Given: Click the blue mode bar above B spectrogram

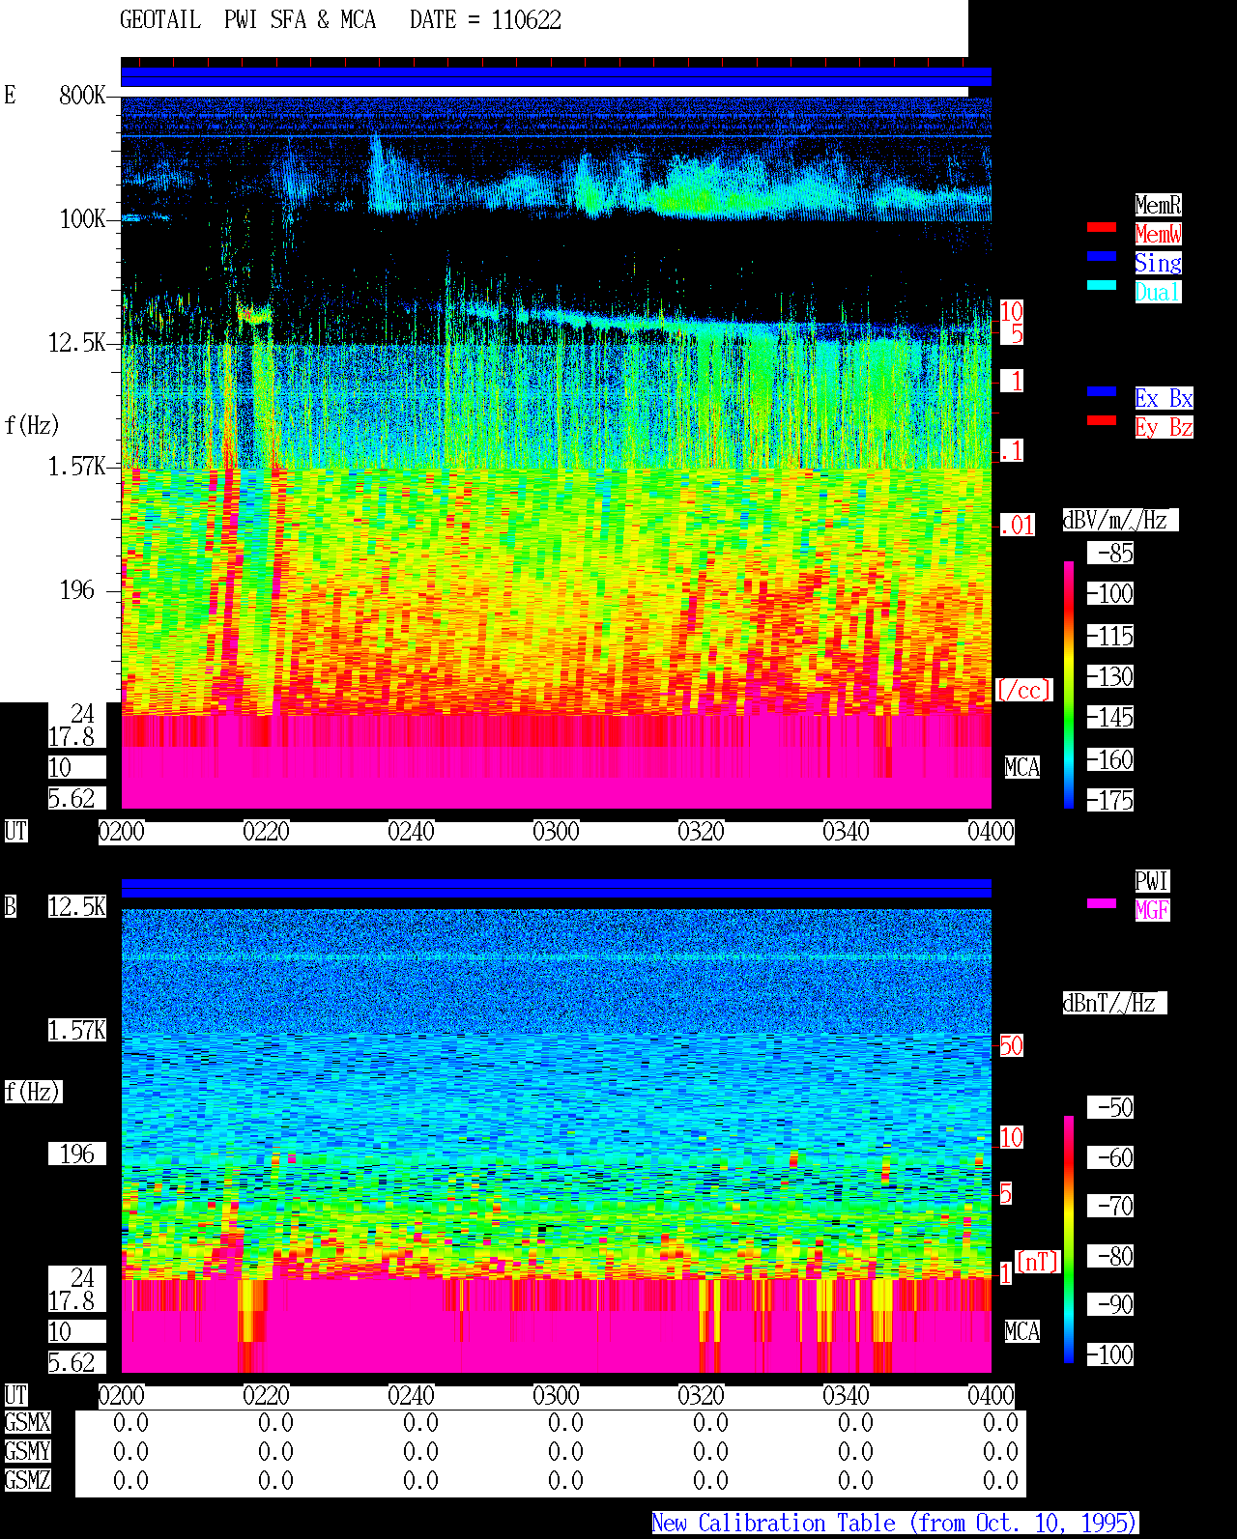Looking at the screenshot, I should (x=556, y=889).
